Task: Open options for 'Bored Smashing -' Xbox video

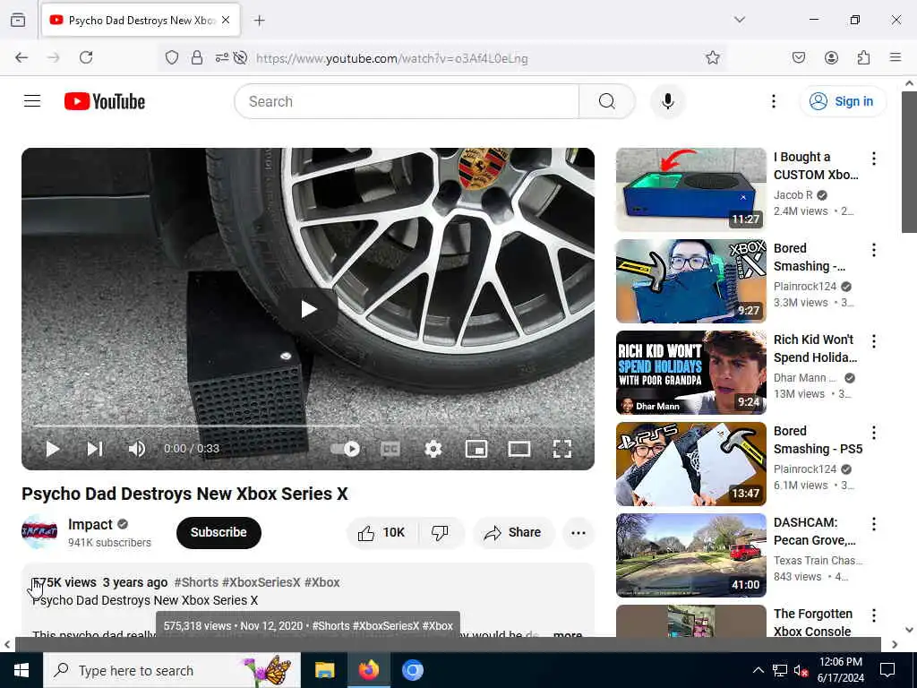Action: coord(874,250)
